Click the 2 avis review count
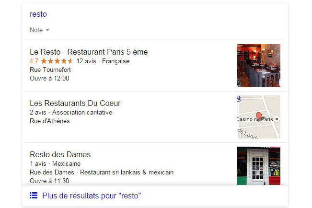 pyautogui.click(x=38, y=113)
